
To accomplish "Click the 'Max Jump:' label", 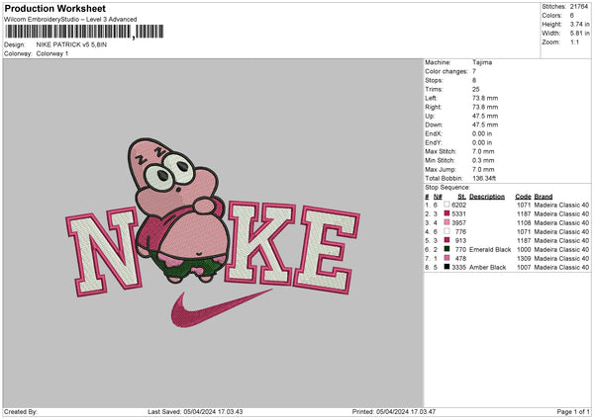I will point(441,169).
